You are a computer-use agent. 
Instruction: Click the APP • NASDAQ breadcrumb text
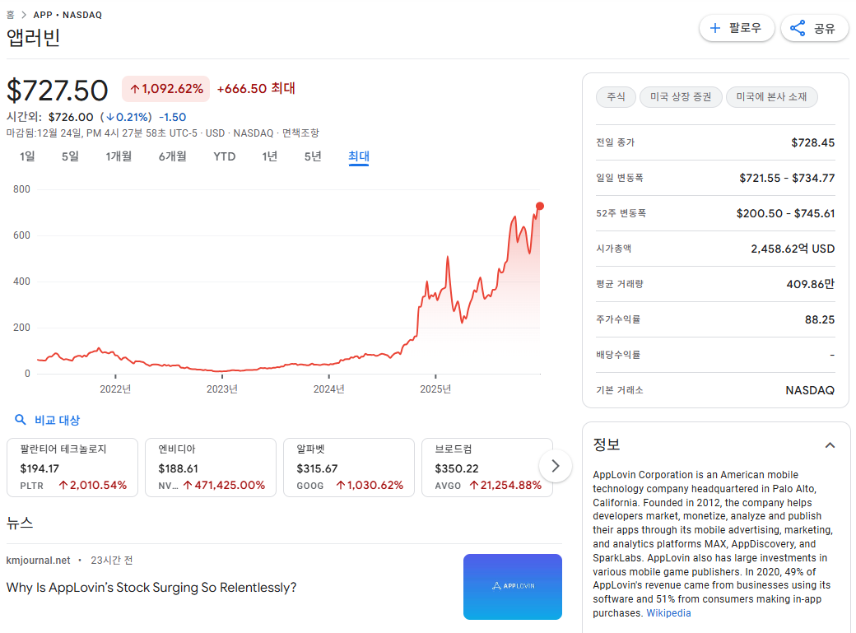pos(67,15)
